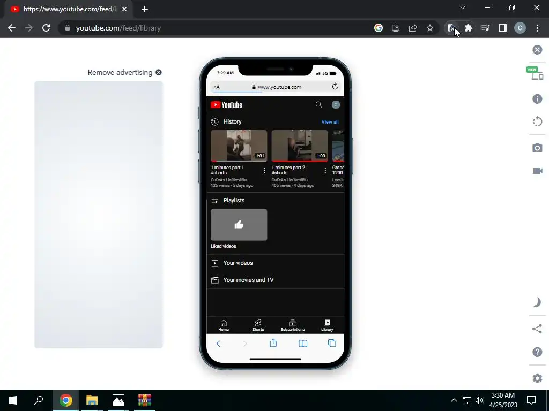The width and height of the screenshot is (549, 411).
Task: Open options menu for '1 minutes part 2'
Action: pos(325,170)
